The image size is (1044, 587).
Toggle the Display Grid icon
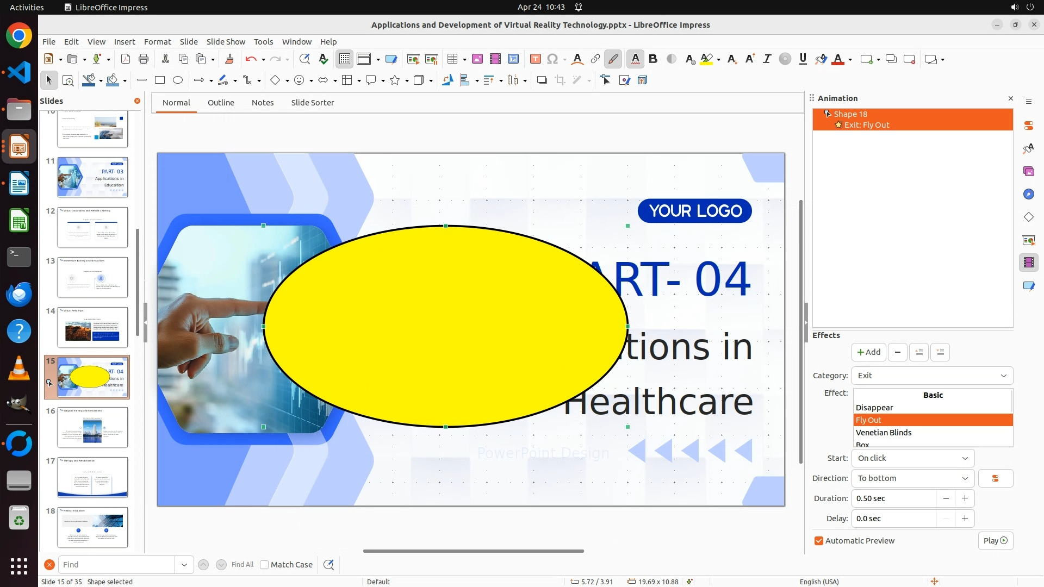coord(345,59)
